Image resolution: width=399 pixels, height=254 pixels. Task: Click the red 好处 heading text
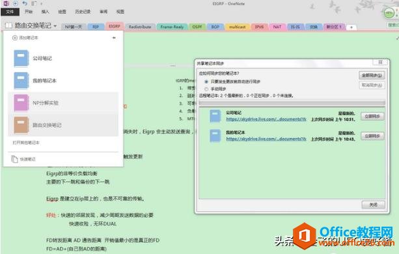pos(51,216)
